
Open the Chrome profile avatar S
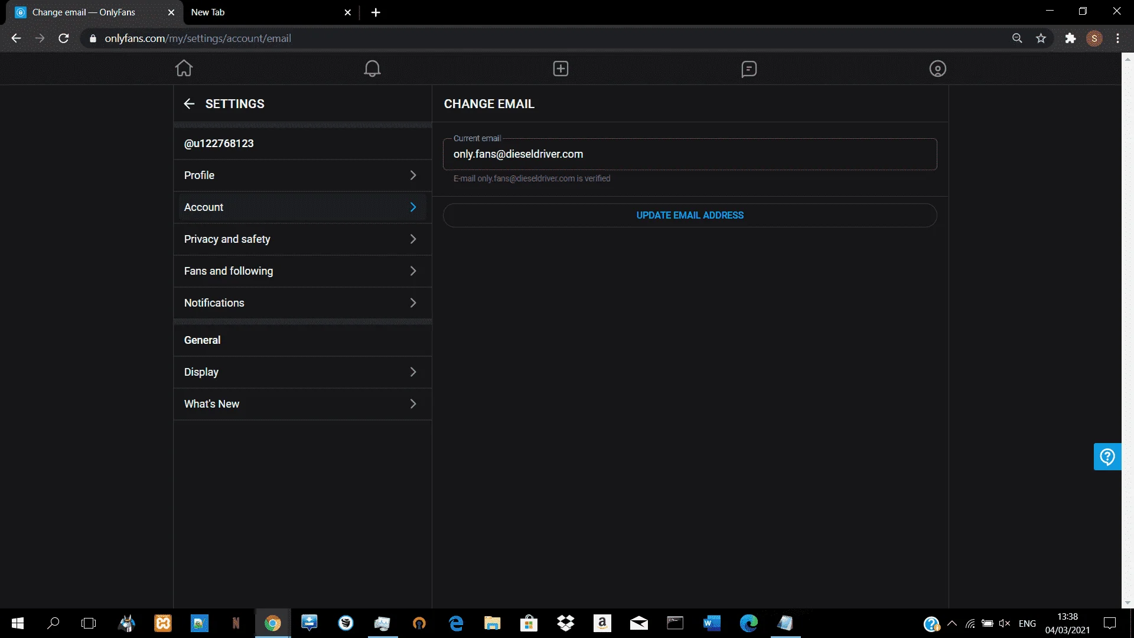point(1094,38)
